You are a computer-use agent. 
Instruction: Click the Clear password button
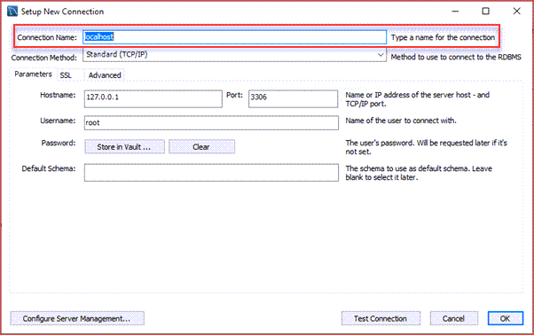point(201,146)
